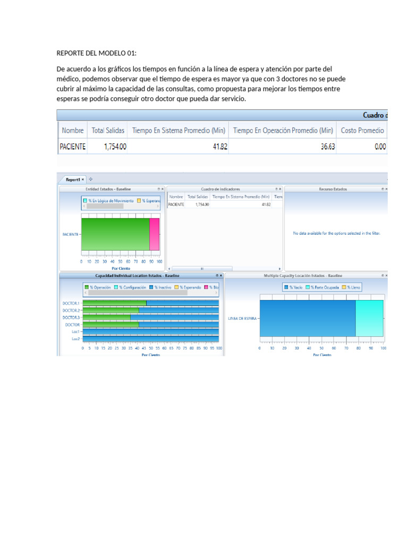The image size is (408, 544).
Task: Click the Entidad Estados legend scrollbar thumb
Action: [x=105, y=206]
